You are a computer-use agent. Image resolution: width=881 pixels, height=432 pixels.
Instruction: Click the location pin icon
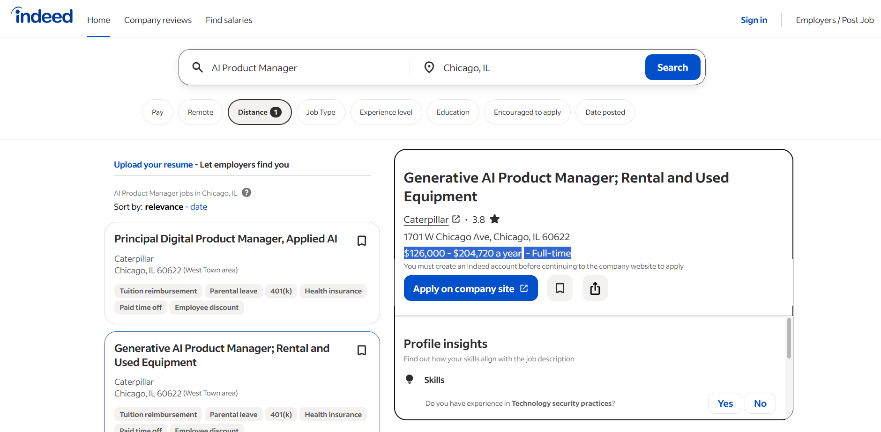pyautogui.click(x=429, y=67)
